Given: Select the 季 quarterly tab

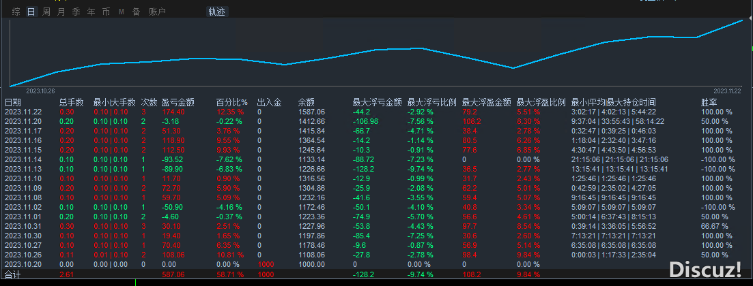Looking at the screenshot, I should [76, 12].
